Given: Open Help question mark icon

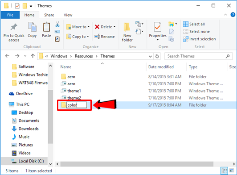Looking at the screenshot, I should (x=233, y=15).
